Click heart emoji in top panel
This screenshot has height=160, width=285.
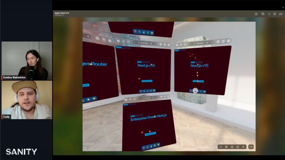(x=135, y=31)
